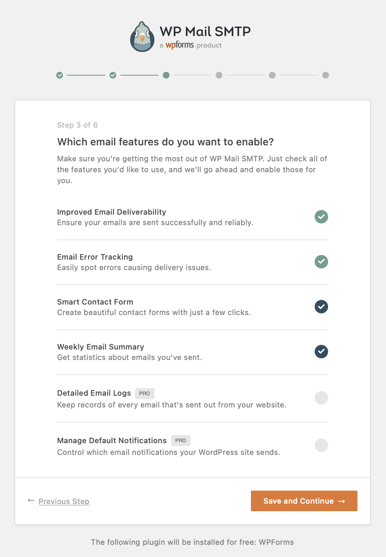Click the WP Mail SMTP mascot logo
This screenshot has height=557, width=386.
pyautogui.click(x=142, y=36)
